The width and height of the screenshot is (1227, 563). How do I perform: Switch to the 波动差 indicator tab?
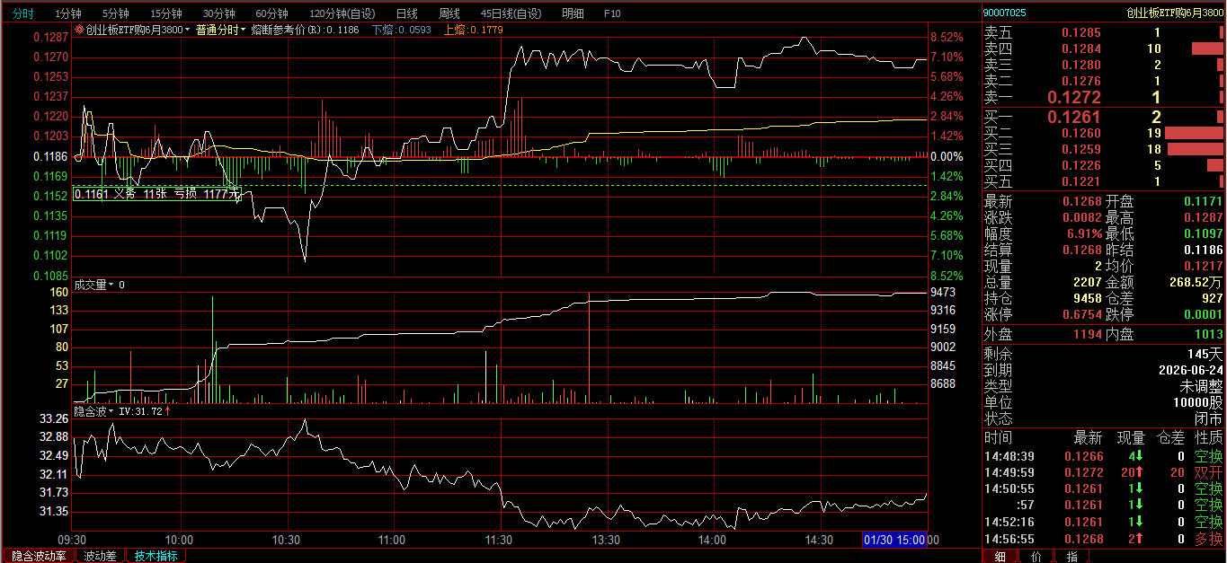point(100,556)
